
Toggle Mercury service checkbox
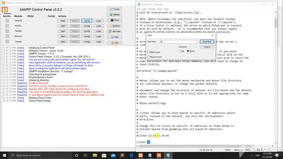pyautogui.click(x=7, y=36)
